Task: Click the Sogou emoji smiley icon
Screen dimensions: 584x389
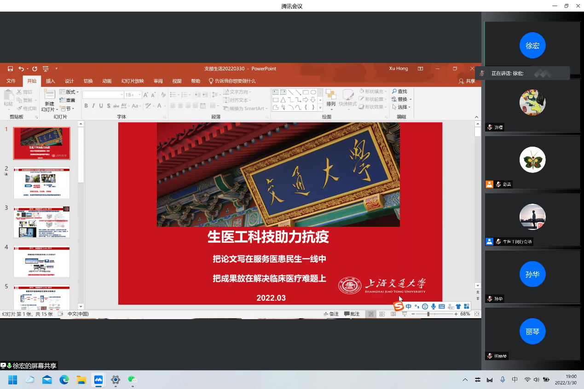Action: point(425,306)
